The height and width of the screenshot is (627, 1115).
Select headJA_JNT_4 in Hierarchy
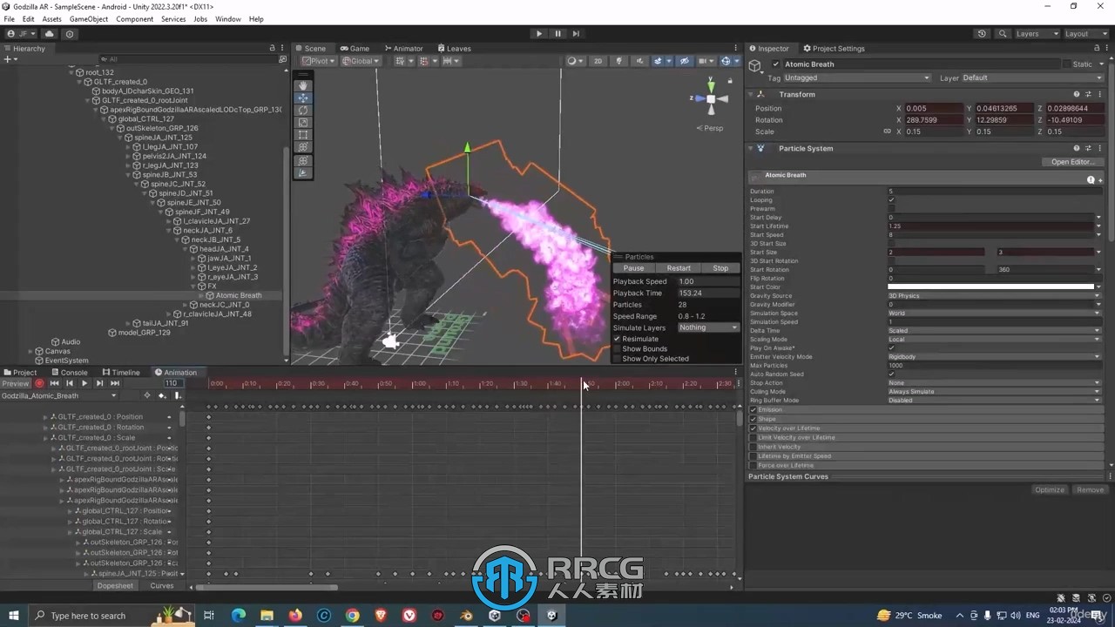point(222,249)
